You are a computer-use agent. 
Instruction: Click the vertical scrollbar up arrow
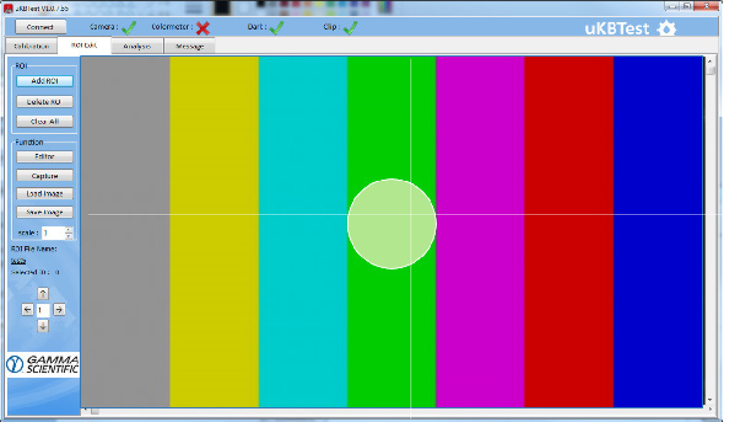710,61
